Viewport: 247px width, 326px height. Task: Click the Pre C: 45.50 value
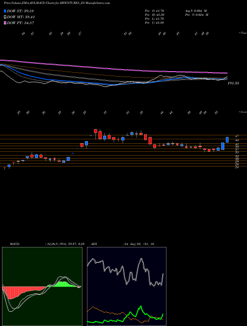(x=155, y=23)
